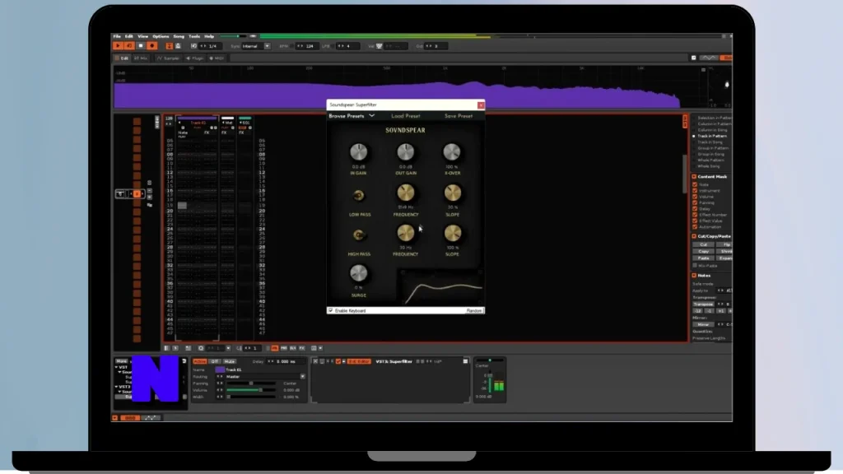Screen dimensions: 843x474
Task: Toggle VST3 Superfilter device enable checkbox
Action: (338, 362)
